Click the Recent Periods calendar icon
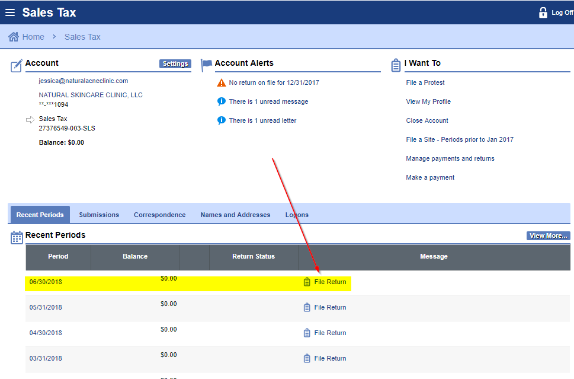The height and width of the screenshot is (379, 574). [x=17, y=237]
